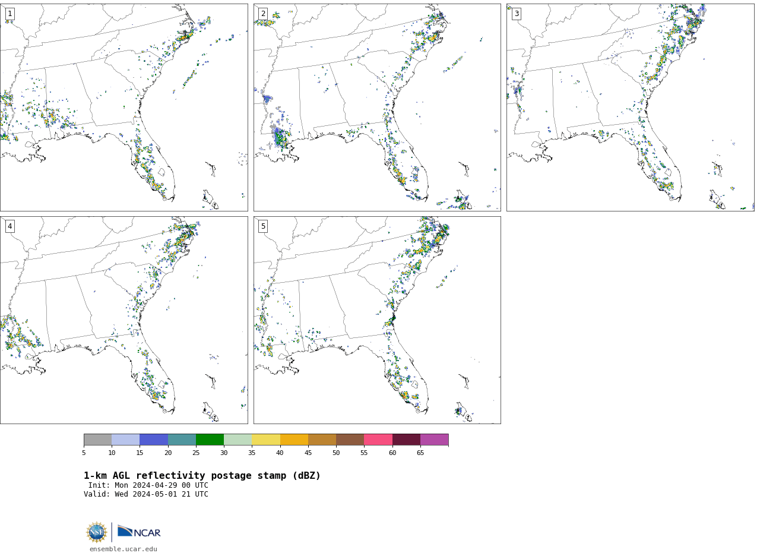Click the pale green 30-35 dBZ swatch
760x556 pixels.
pyautogui.click(x=237, y=440)
